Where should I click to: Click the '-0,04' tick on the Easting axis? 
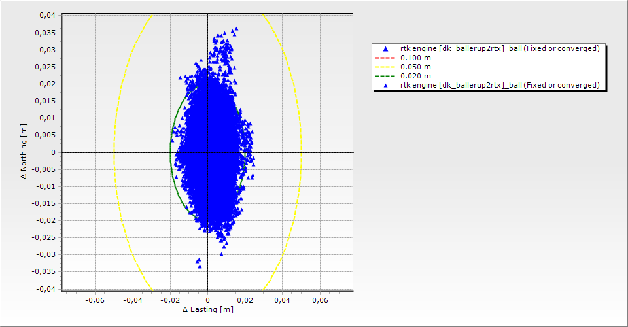(133, 300)
